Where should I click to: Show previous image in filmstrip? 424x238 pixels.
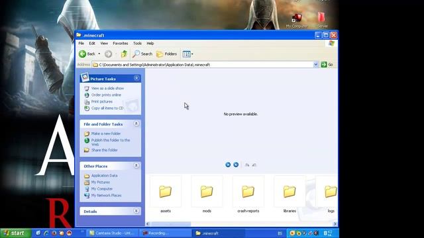(x=228, y=165)
